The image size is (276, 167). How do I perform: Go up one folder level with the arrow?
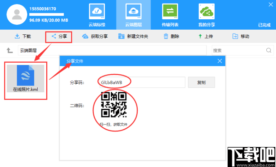click(10, 50)
